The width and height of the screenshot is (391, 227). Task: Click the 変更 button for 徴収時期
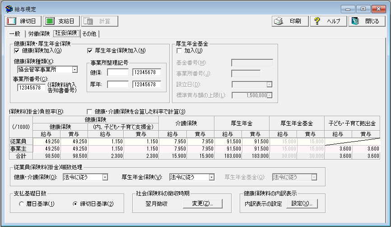(203, 203)
